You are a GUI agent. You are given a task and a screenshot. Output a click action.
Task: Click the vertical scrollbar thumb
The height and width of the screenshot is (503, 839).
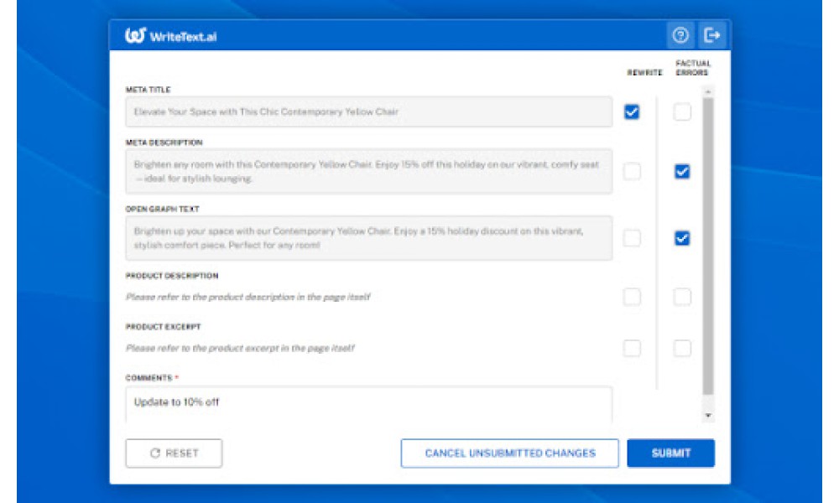click(x=708, y=246)
